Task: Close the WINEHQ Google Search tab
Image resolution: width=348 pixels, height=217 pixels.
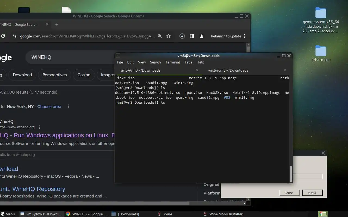Action: [47, 24]
